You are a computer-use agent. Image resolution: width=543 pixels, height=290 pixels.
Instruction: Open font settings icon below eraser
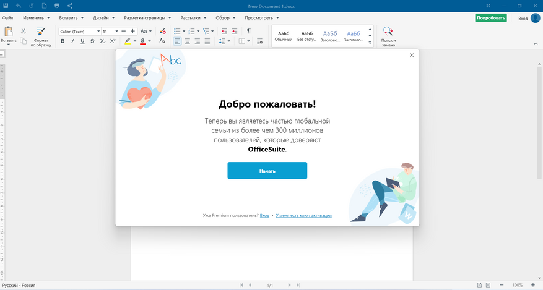point(162,41)
